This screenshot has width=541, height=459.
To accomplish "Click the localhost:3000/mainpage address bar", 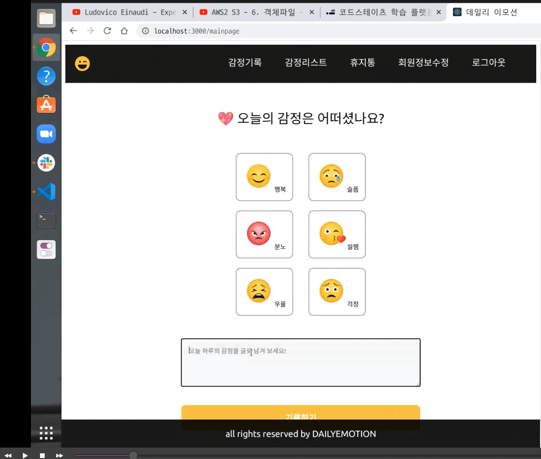I will click(x=338, y=31).
